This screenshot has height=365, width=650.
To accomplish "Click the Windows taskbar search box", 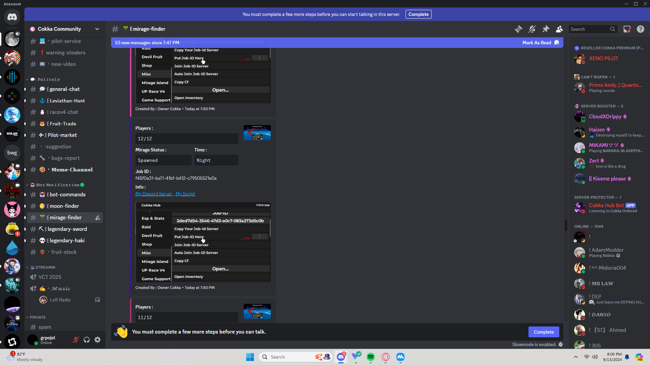I will pyautogui.click(x=295, y=357).
